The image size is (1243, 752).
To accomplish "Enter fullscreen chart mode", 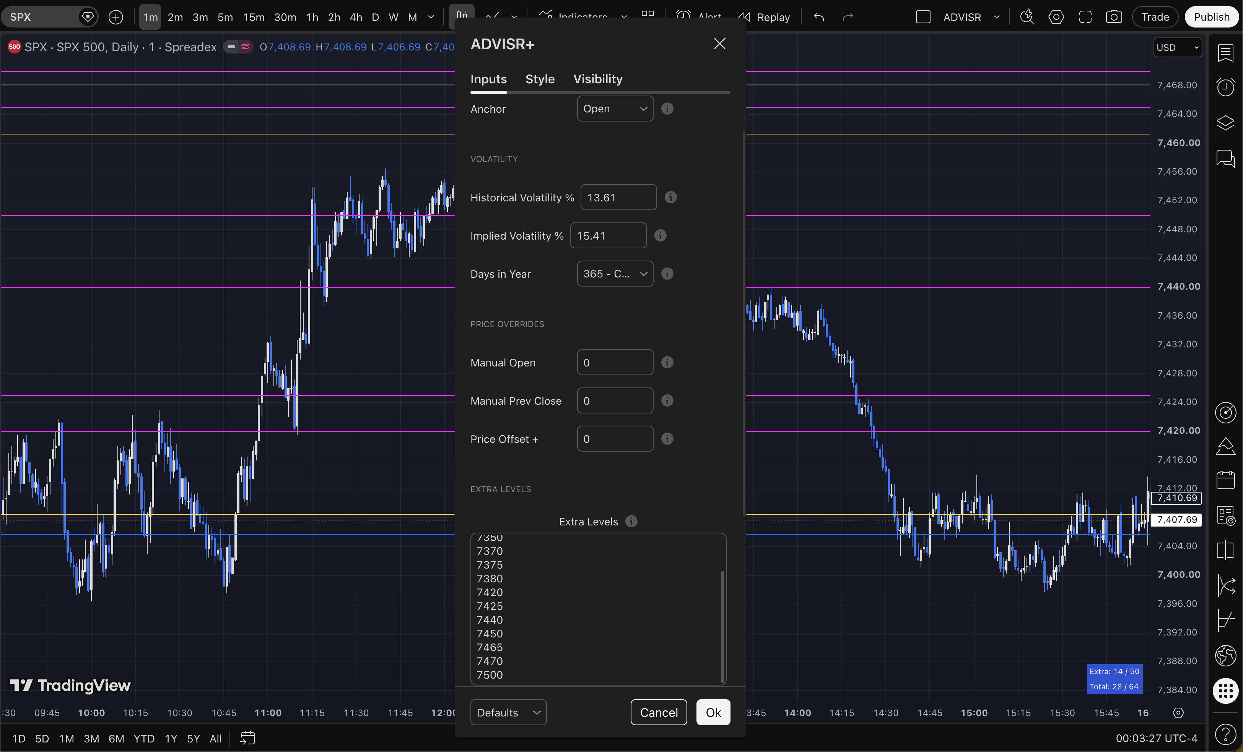I will click(x=1085, y=17).
